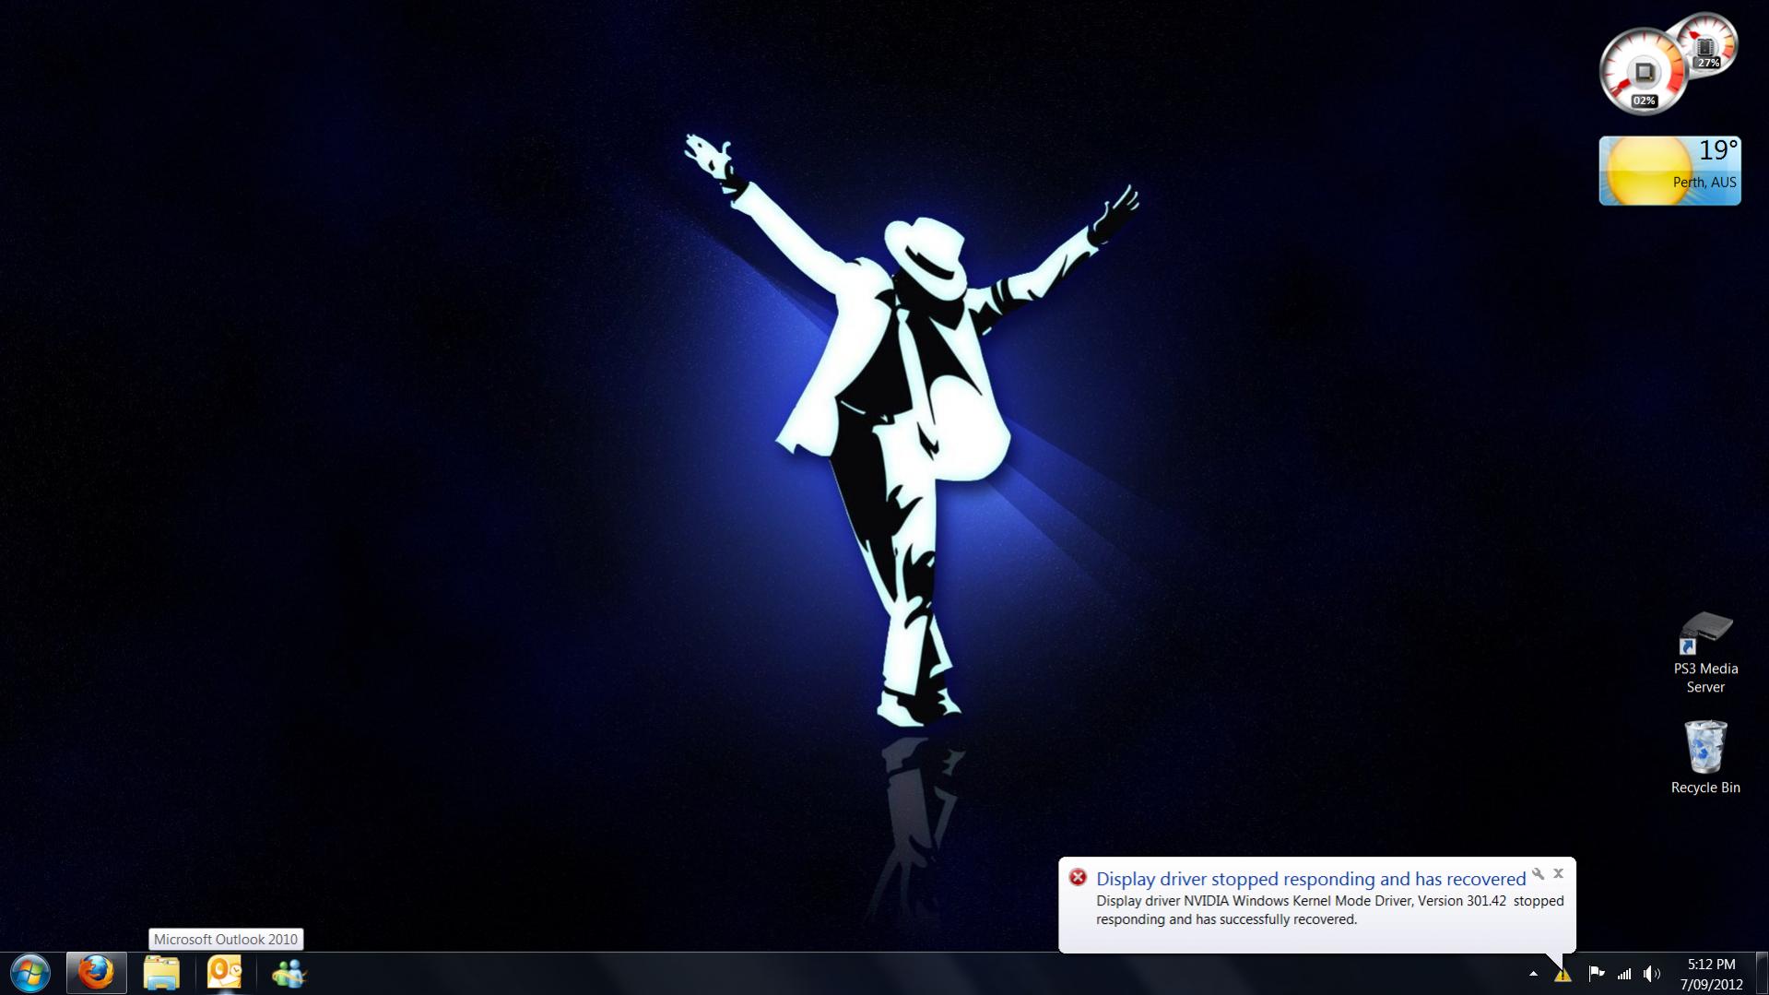The image size is (1769, 995).
Task: Open Firefox from the taskbar
Action: 96,973
